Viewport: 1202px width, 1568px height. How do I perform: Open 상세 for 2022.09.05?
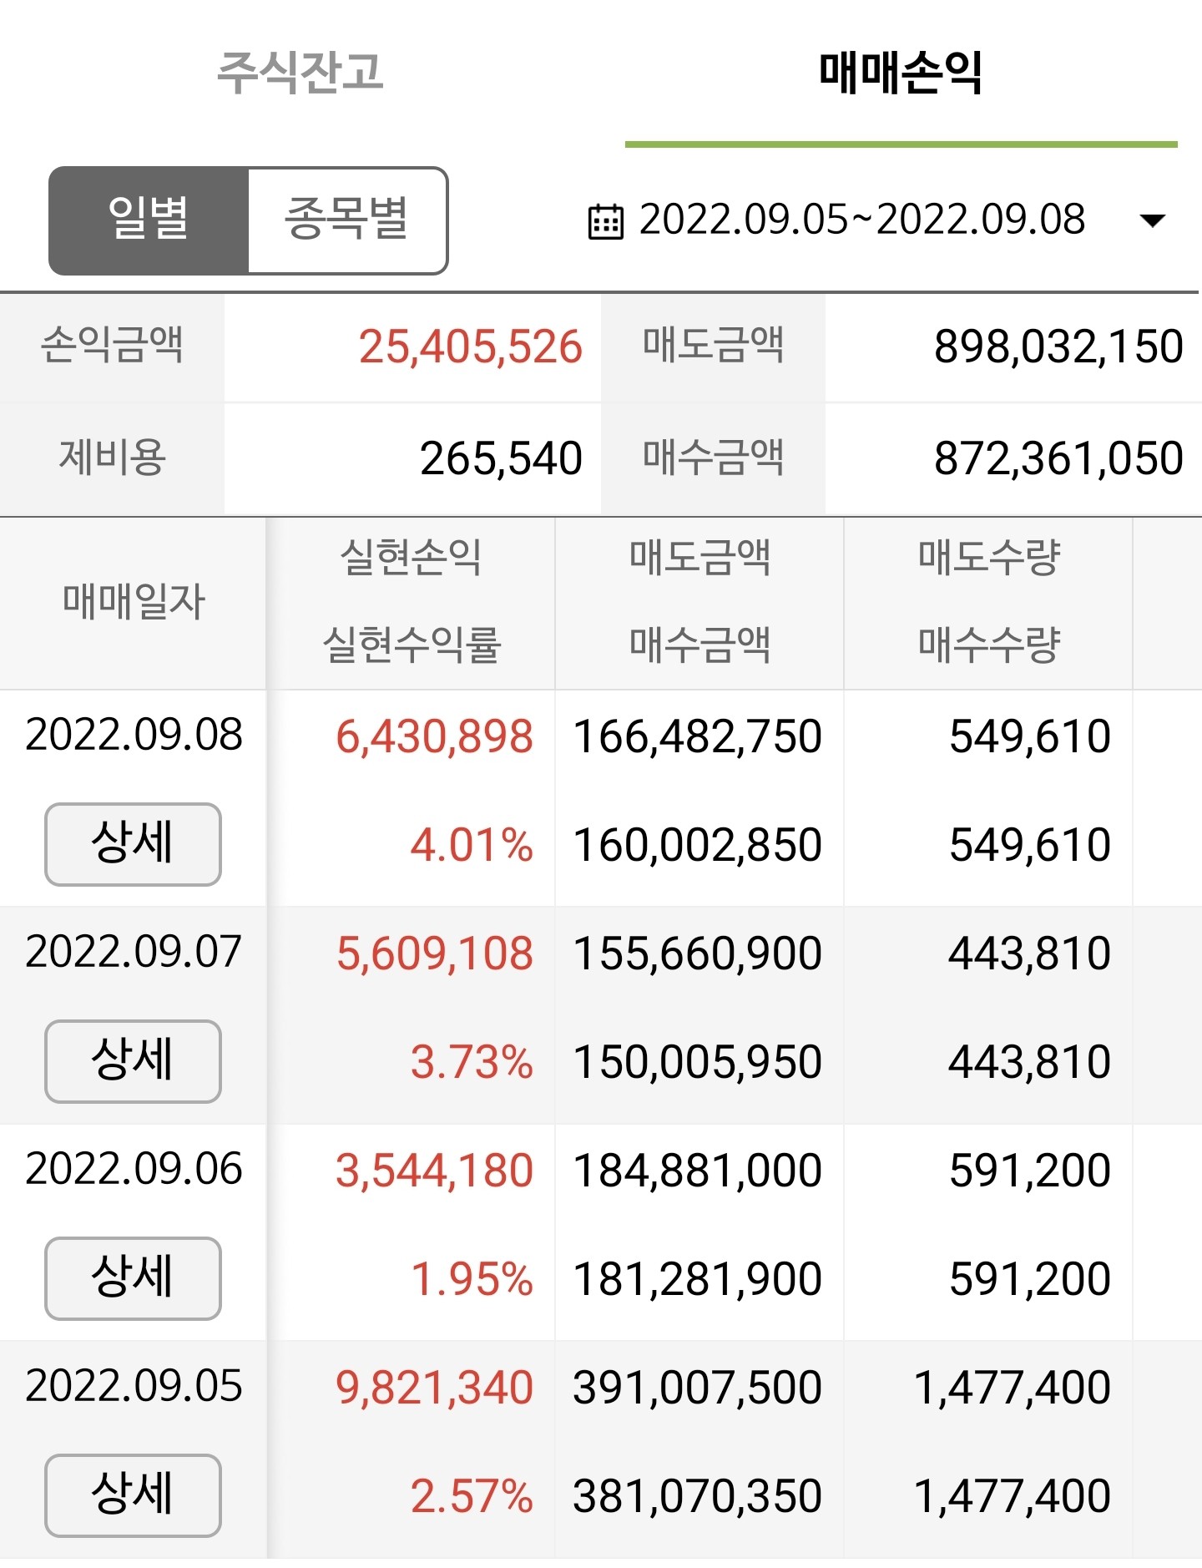(x=133, y=1495)
